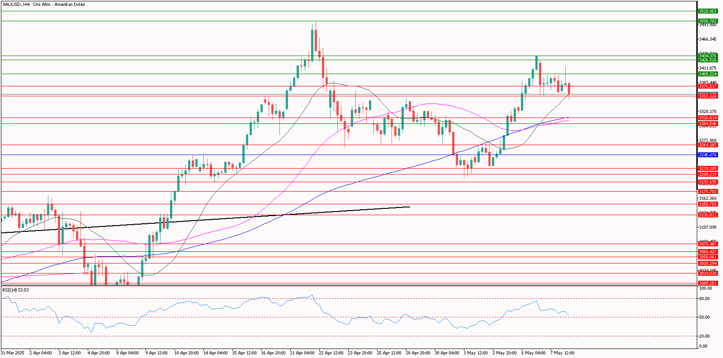The height and width of the screenshot is (358, 723).
Task: Click the RSI scale value 100.00
Action: [x=705, y=288]
